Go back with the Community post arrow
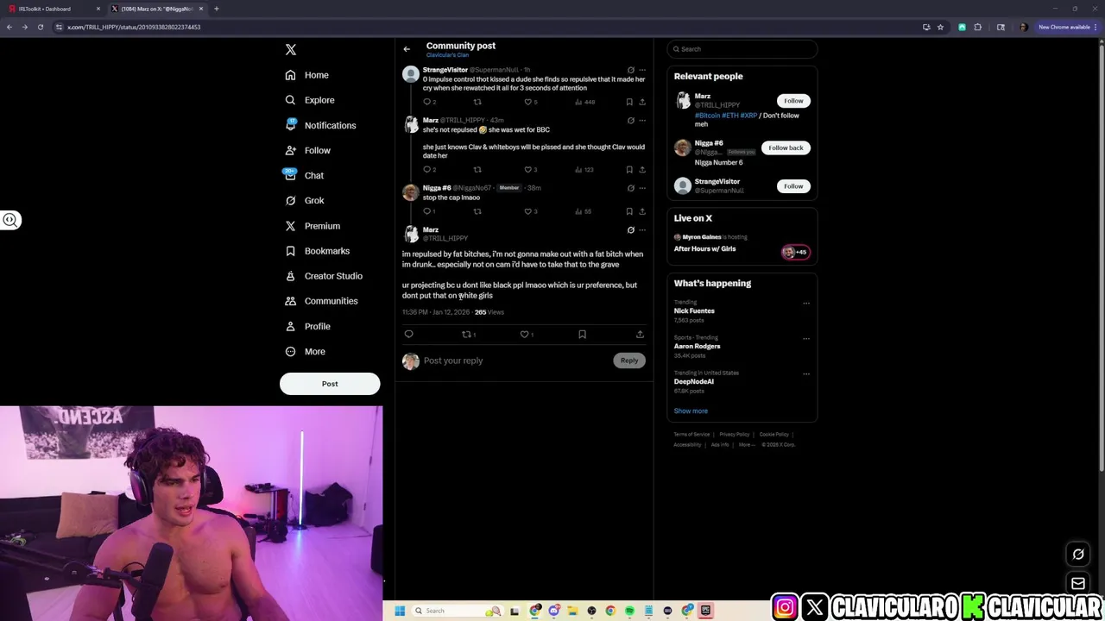The width and height of the screenshot is (1105, 621). point(407,49)
